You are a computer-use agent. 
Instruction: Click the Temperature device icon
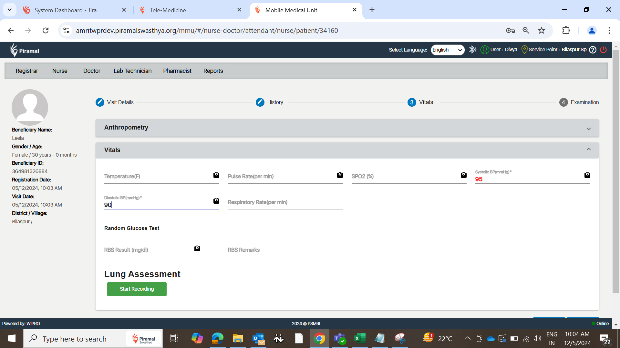click(x=216, y=175)
